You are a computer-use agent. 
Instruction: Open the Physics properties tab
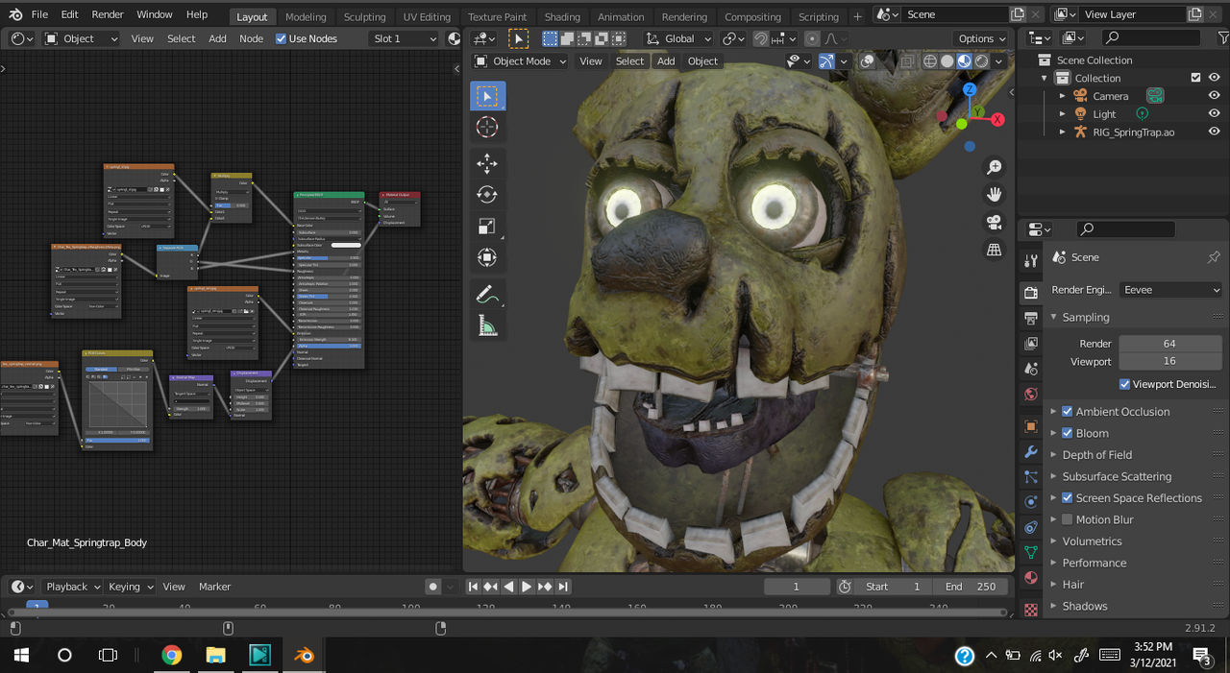click(x=1031, y=502)
